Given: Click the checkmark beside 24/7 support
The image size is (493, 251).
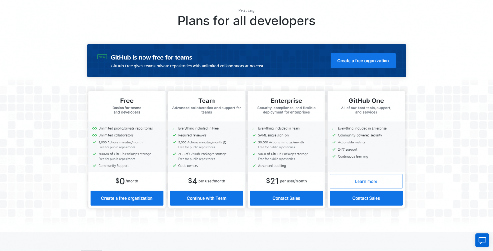Looking at the screenshot, I should pyautogui.click(x=333, y=149).
